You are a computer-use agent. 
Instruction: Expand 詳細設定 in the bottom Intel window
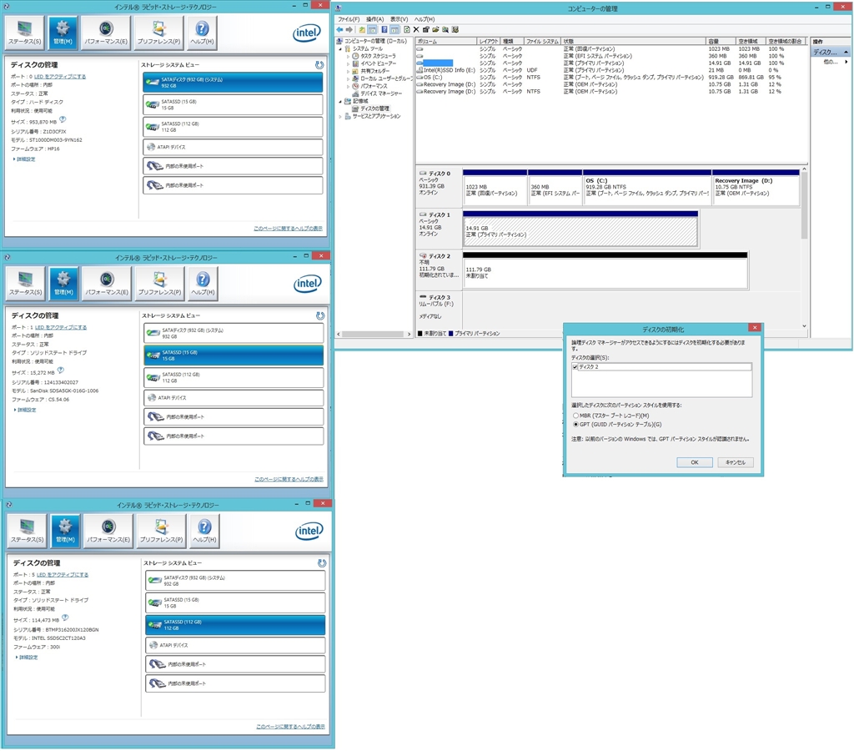point(28,658)
